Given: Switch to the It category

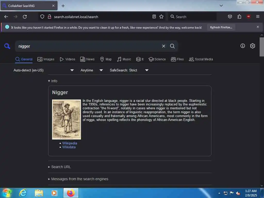Looking at the screenshot, I should pyautogui.click(x=140, y=59).
